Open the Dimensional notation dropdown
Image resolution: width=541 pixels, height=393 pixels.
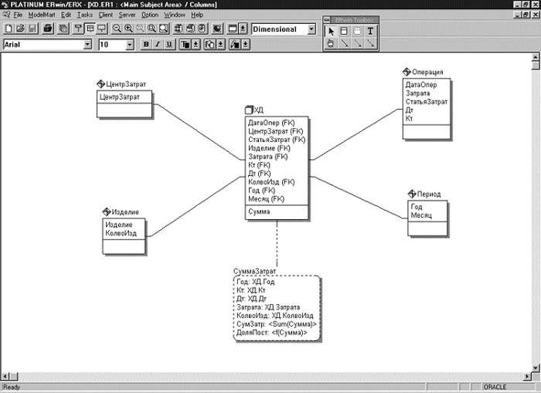click(x=311, y=29)
